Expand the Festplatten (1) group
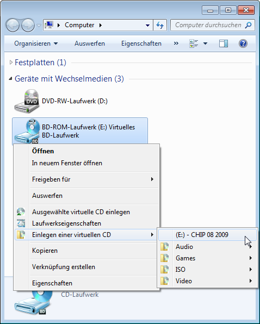The width and height of the screenshot is (260, 324). (11, 63)
